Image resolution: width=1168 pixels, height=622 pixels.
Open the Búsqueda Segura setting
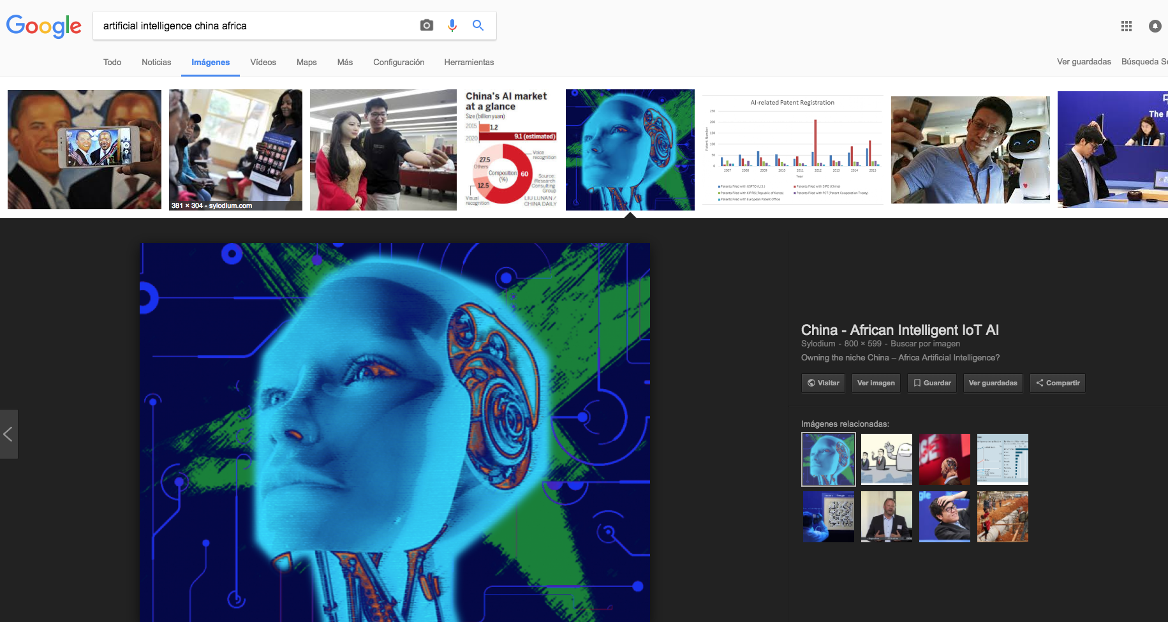point(1144,61)
